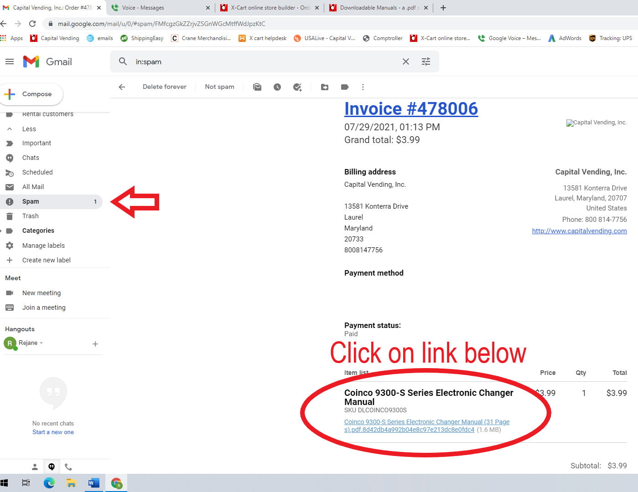Open emails bookmark
Image resolution: width=638 pixels, height=492 pixels.
pos(100,38)
